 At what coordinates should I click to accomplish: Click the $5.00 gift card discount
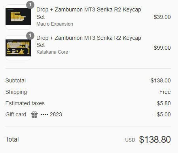(162, 114)
